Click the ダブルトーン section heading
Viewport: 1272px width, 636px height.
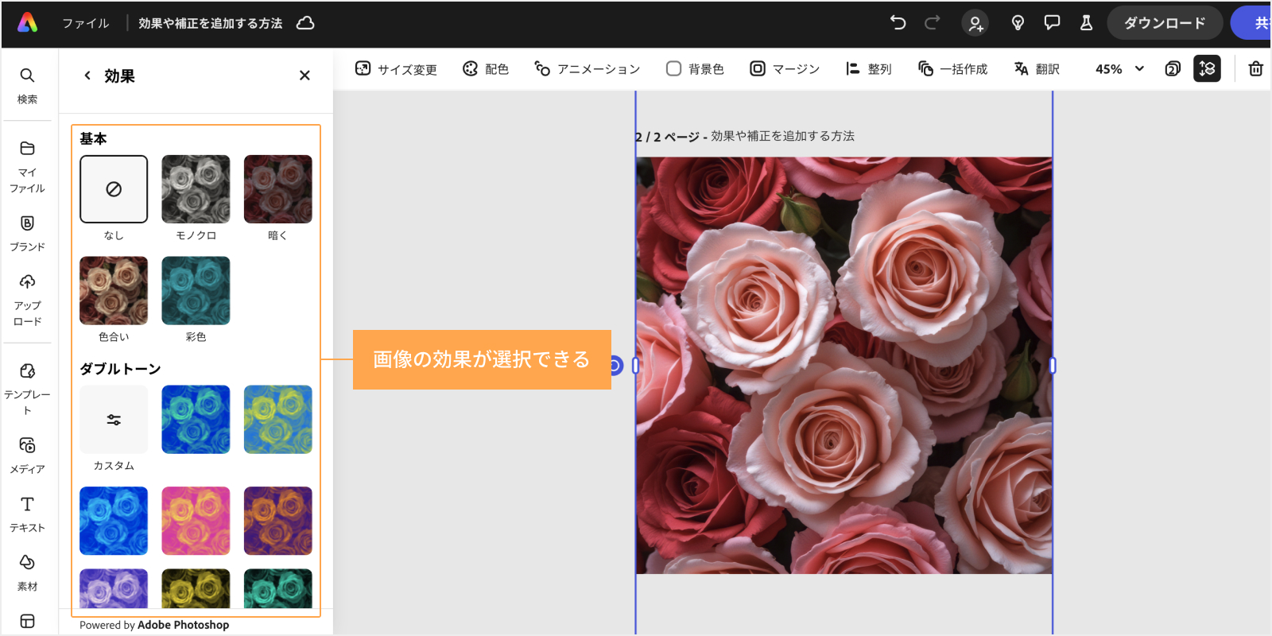[x=120, y=369]
